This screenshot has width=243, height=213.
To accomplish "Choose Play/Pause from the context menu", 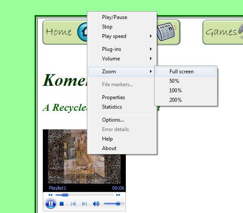I will pyautogui.click(x=122, y=17).
